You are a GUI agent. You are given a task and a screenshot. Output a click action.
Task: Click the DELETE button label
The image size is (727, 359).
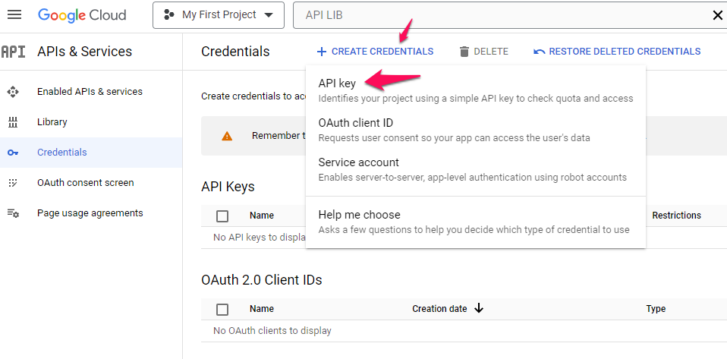[x=491, y=52]
